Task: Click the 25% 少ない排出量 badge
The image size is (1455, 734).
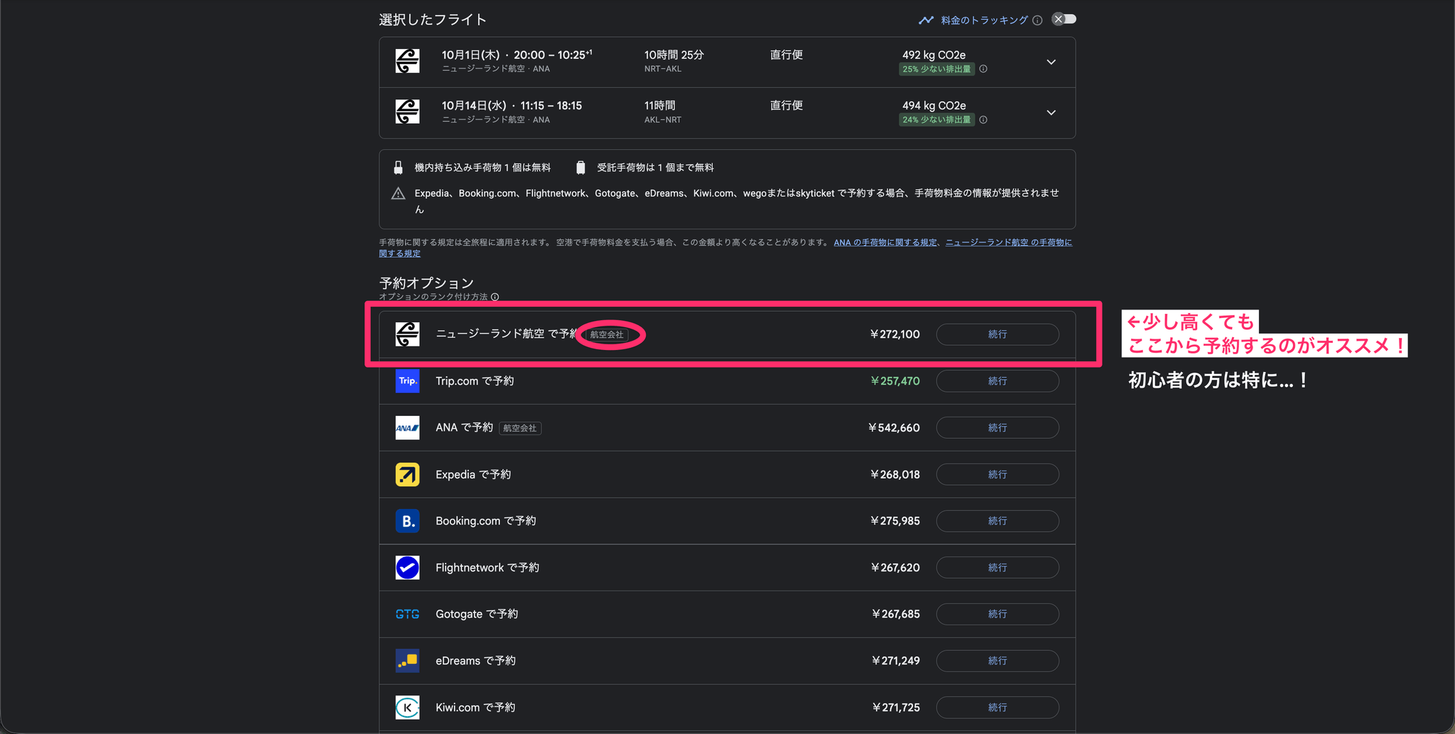Action: (x=936, y=70)
